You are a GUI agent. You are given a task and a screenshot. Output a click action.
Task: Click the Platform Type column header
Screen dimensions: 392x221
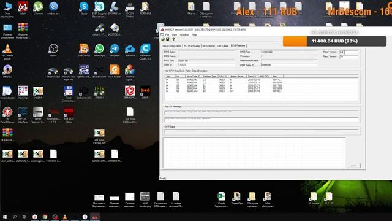[209, 76]
